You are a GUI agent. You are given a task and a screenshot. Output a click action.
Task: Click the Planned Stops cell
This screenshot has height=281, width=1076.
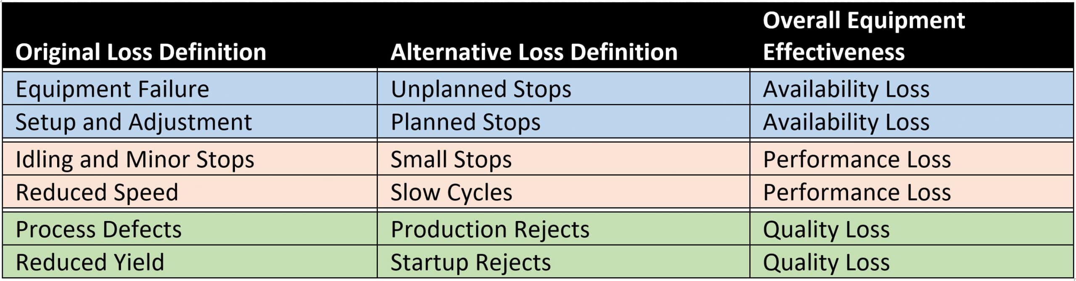(x=465, y=122)
